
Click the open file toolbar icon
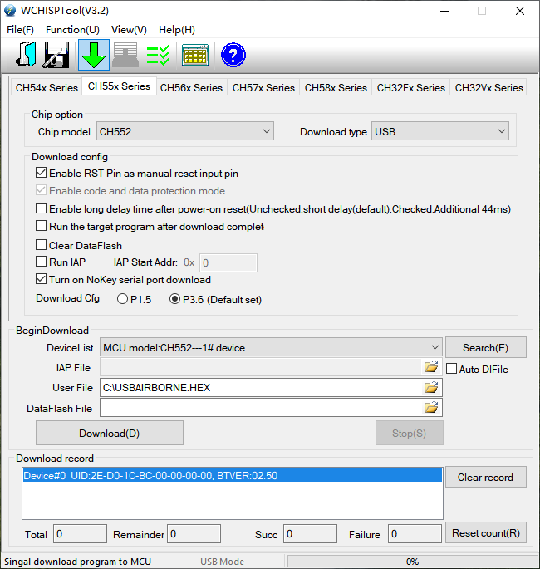click(26, 55)
